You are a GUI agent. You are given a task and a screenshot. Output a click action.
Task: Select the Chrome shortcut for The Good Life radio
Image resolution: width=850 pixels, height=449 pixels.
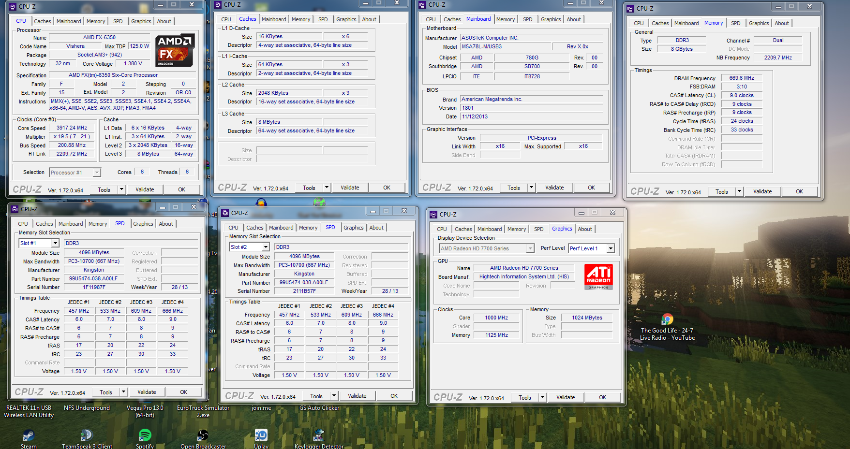coord(667,327)
